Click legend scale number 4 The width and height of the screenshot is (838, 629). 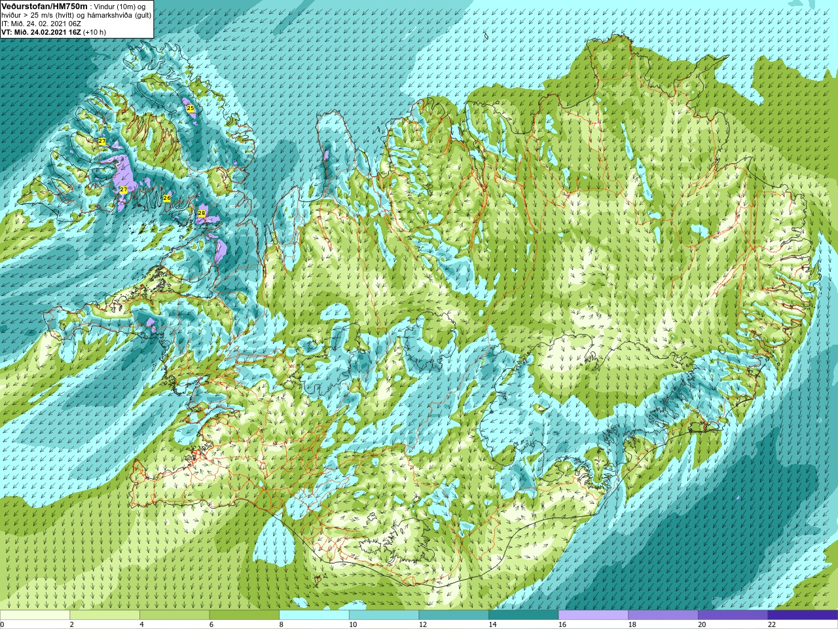pyautogui.click(x=141, y=624)
